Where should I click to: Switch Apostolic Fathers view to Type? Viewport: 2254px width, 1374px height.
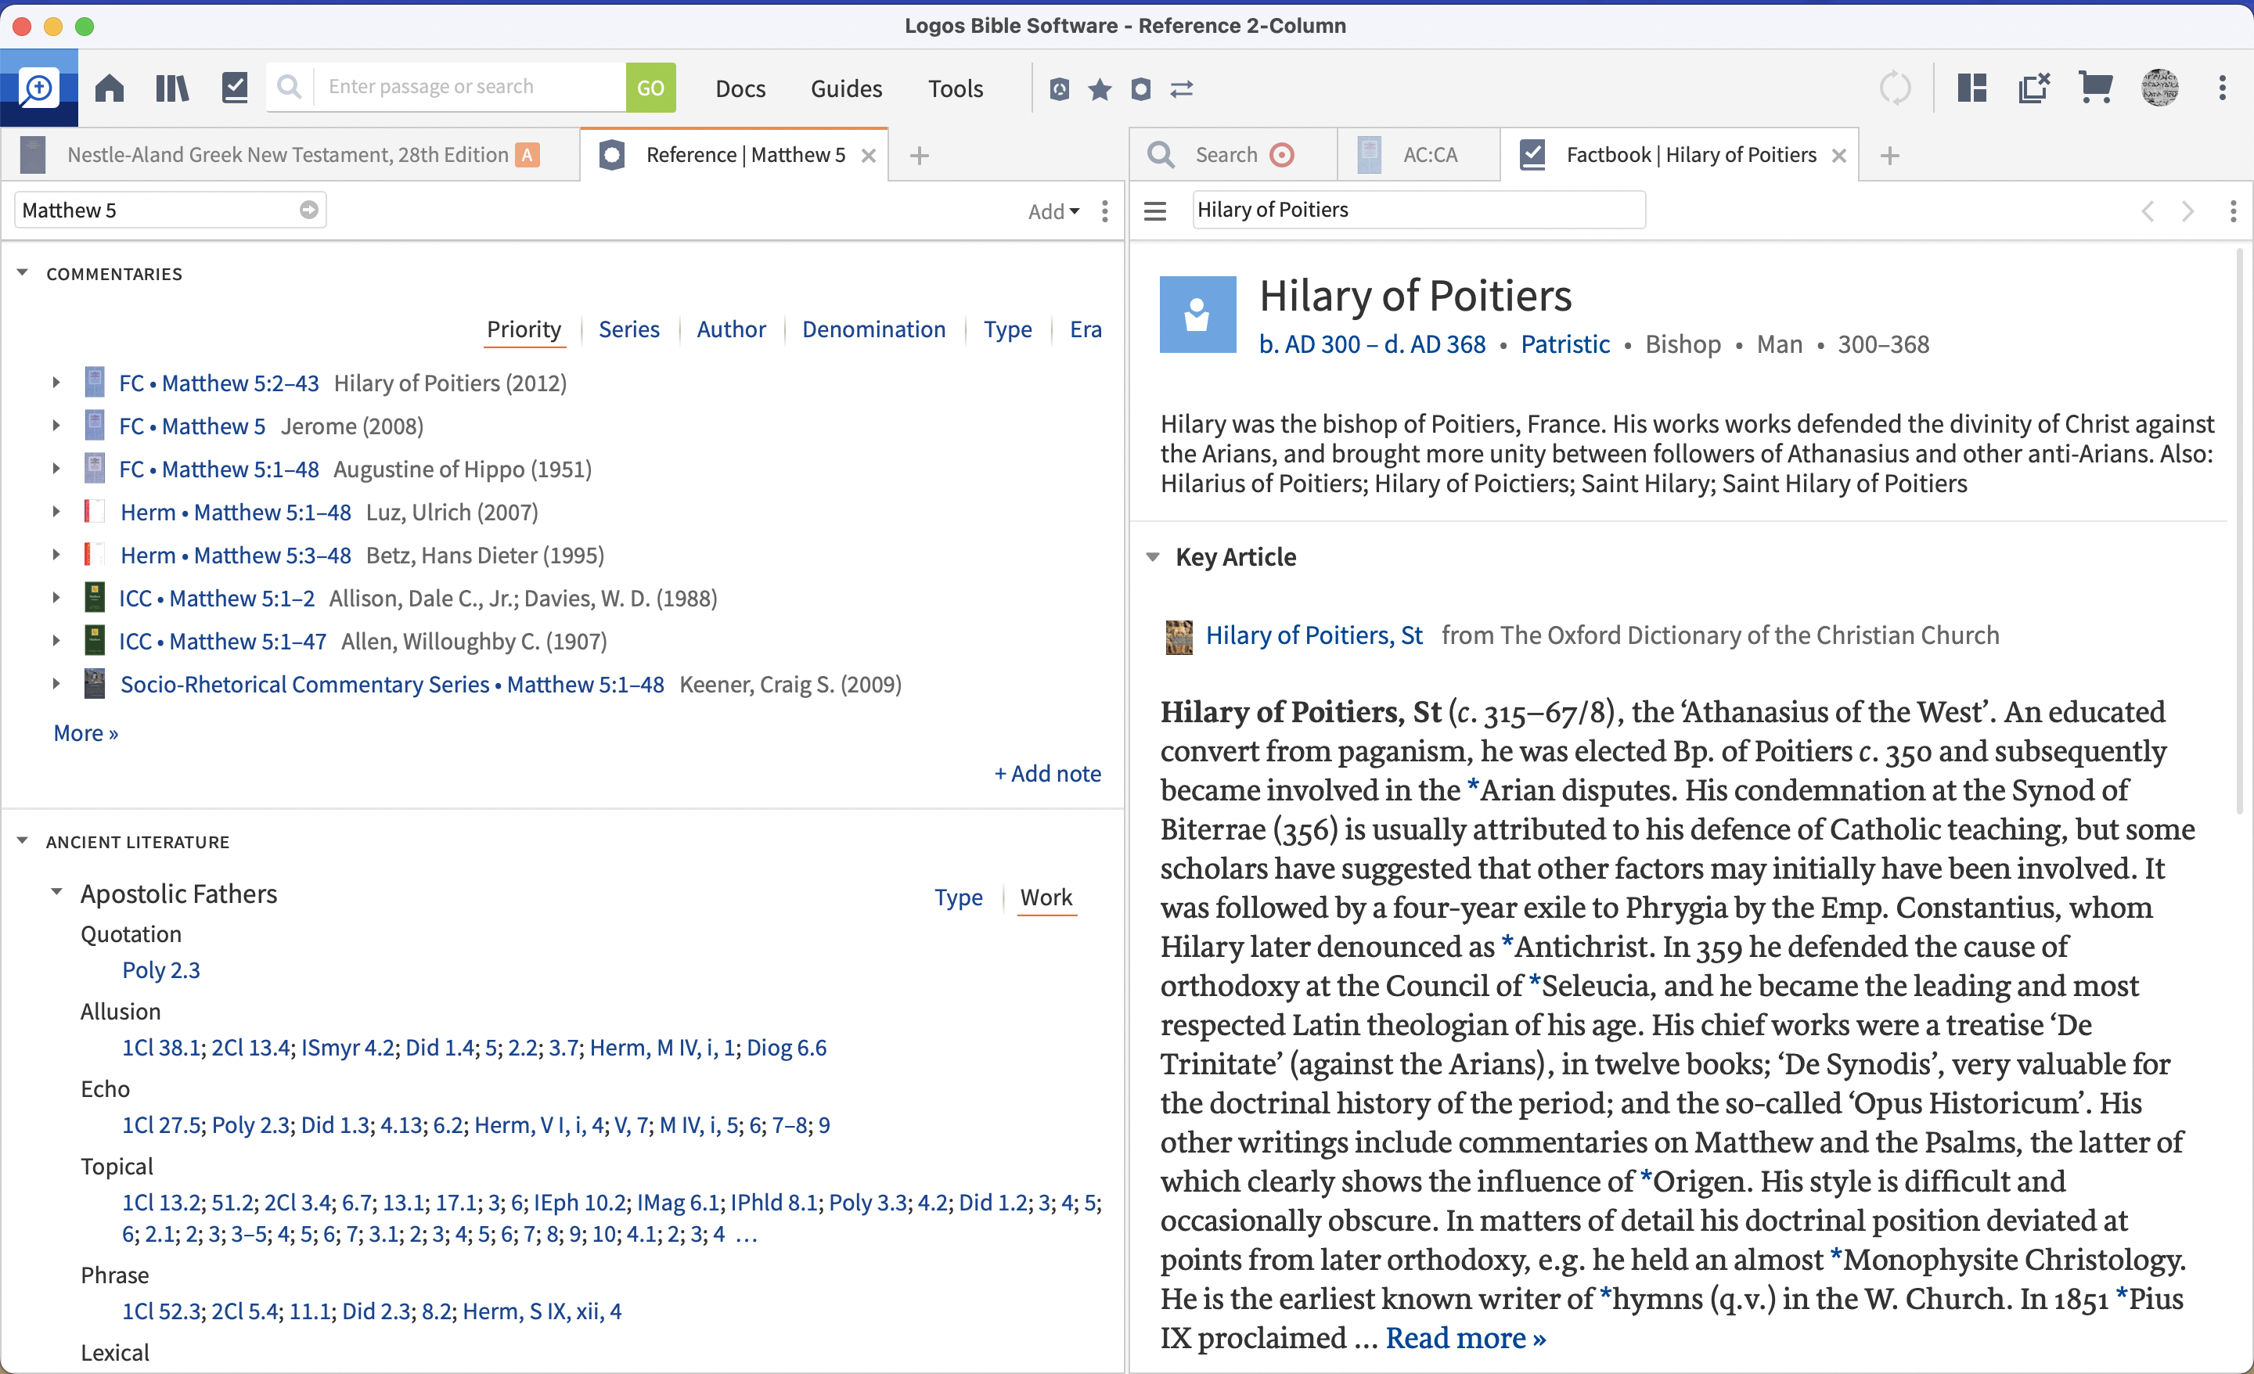point(958,897)
